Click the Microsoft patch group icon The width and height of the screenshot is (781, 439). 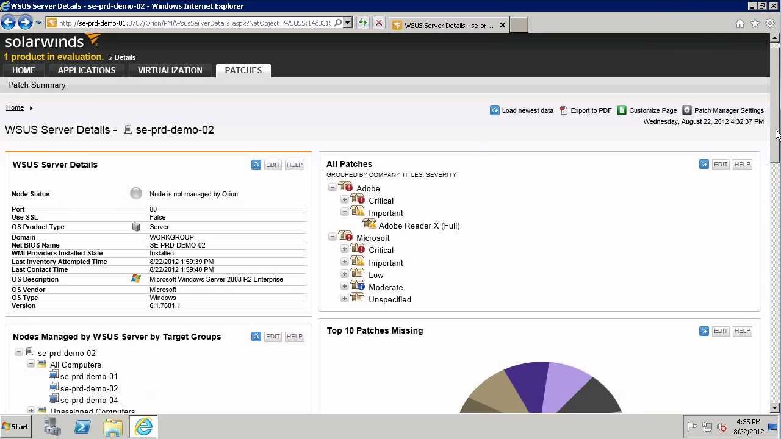tap(346, 237)
